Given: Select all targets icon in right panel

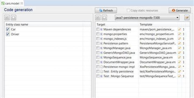Looking at the screenshot, I should [98, 18].
